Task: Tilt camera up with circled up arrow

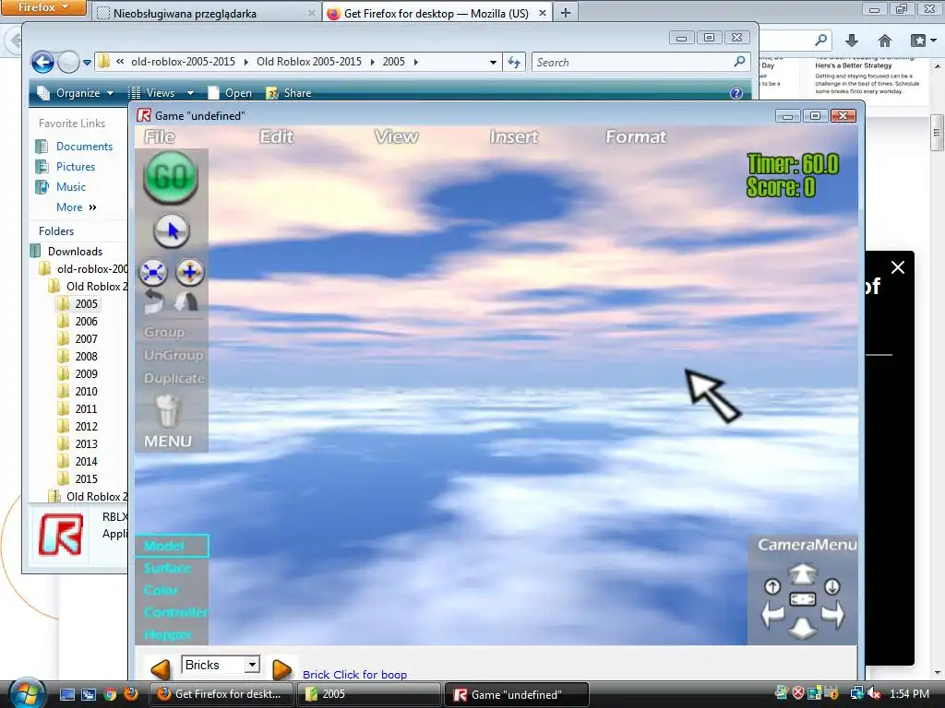Action: [772, 585]
